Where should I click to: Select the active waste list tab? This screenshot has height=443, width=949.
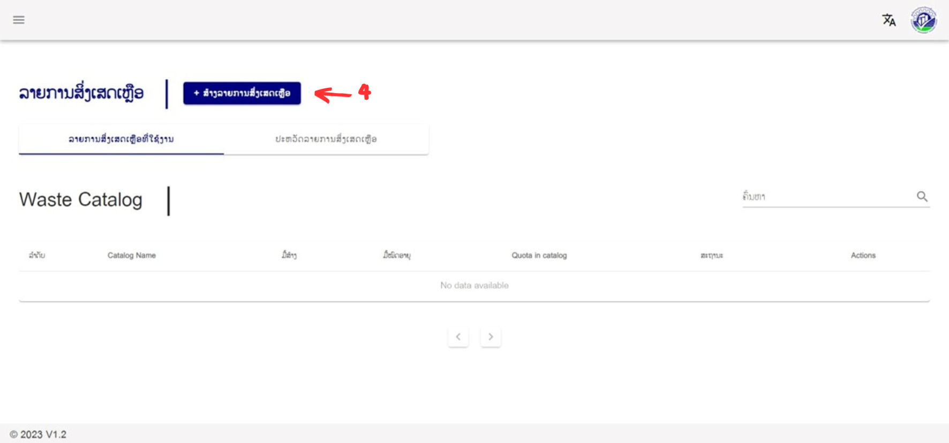pos(121,139)
